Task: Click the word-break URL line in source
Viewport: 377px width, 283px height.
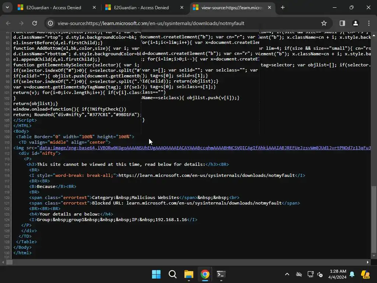Action: [x=167, y=175]
